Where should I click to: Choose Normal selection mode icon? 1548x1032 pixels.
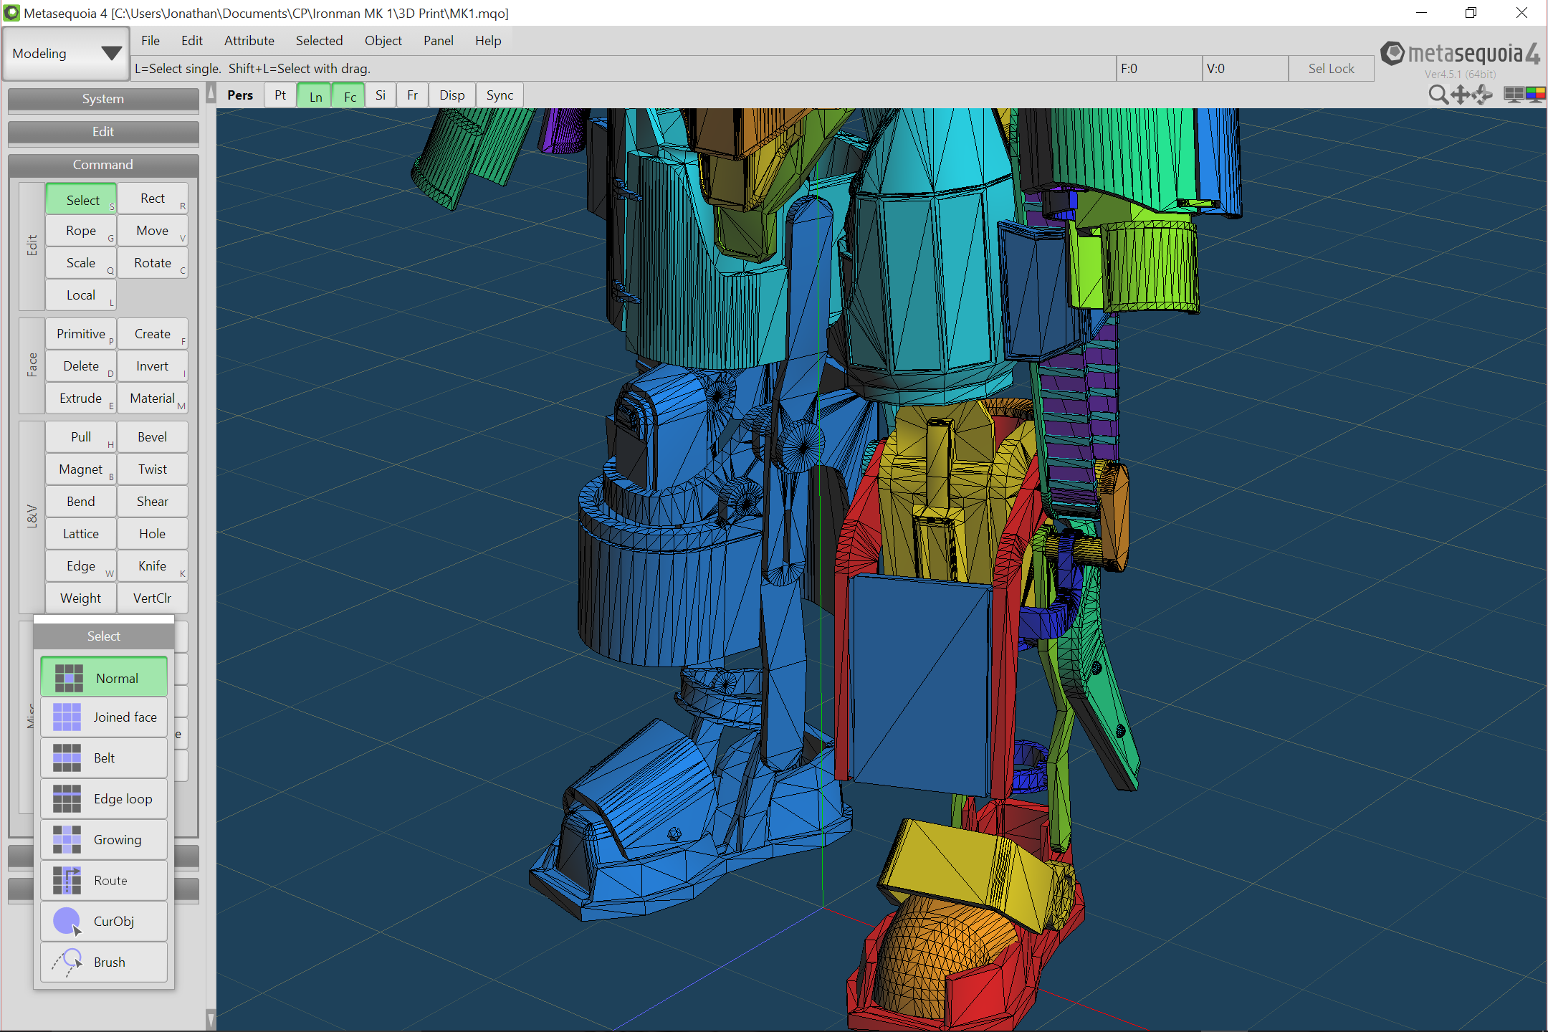(x=69, y=678)
